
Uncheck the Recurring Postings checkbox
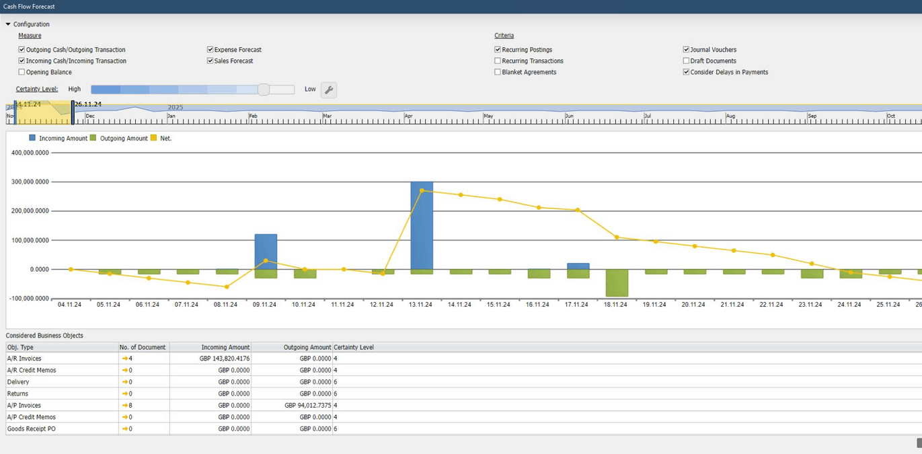[498, 50]
